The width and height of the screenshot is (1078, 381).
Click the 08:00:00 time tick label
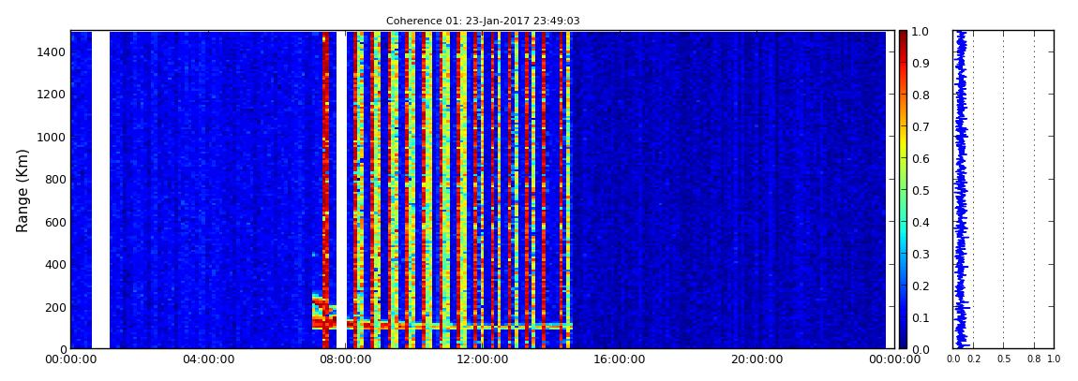coord(344,359)
